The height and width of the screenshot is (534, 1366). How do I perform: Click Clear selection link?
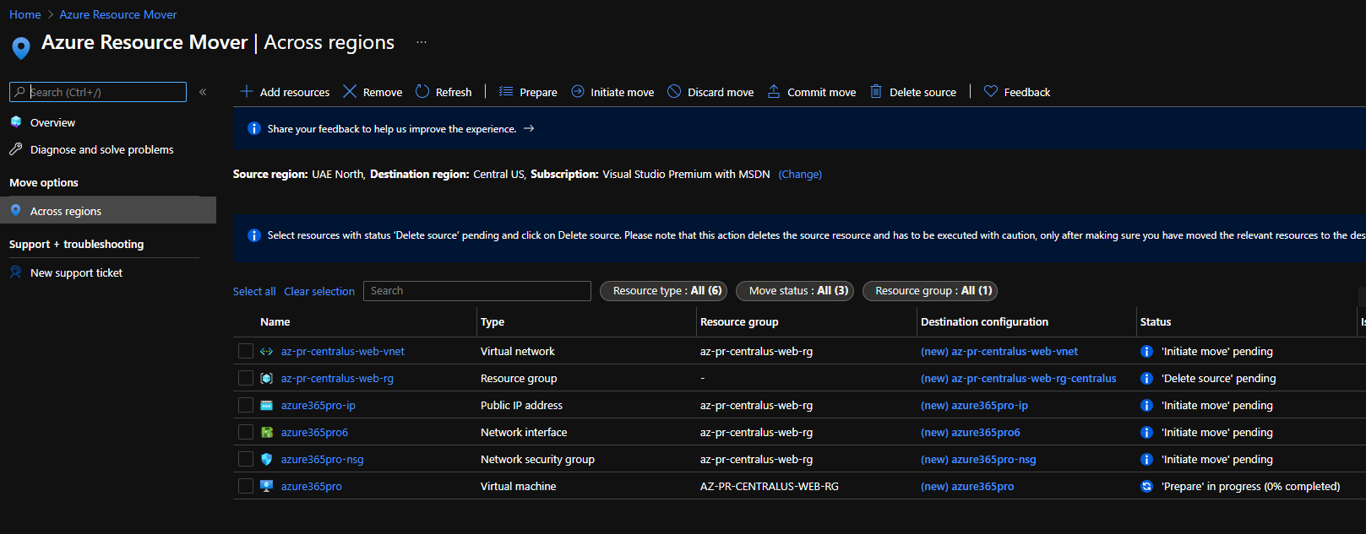click(319, 292)
